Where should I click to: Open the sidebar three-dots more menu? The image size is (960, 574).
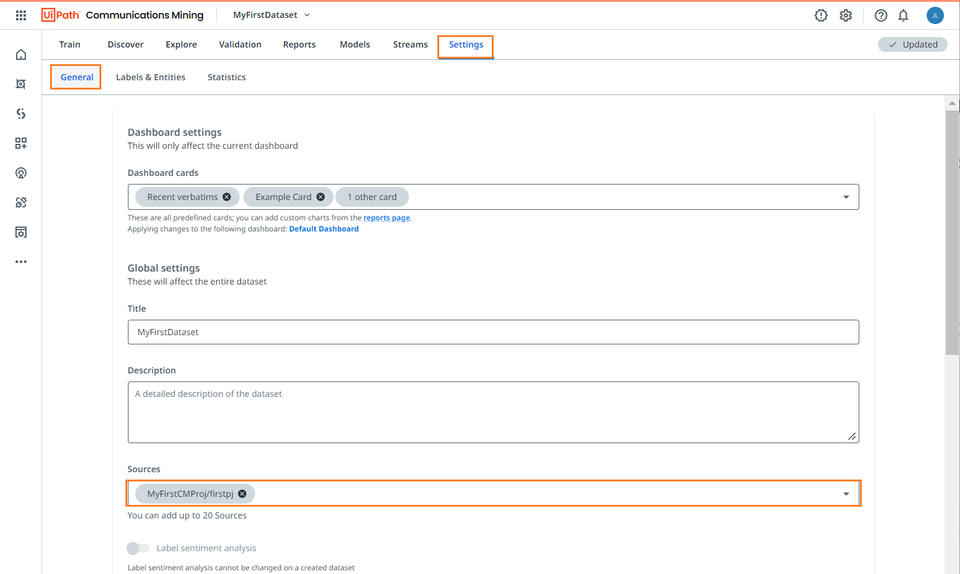[21, 262]
